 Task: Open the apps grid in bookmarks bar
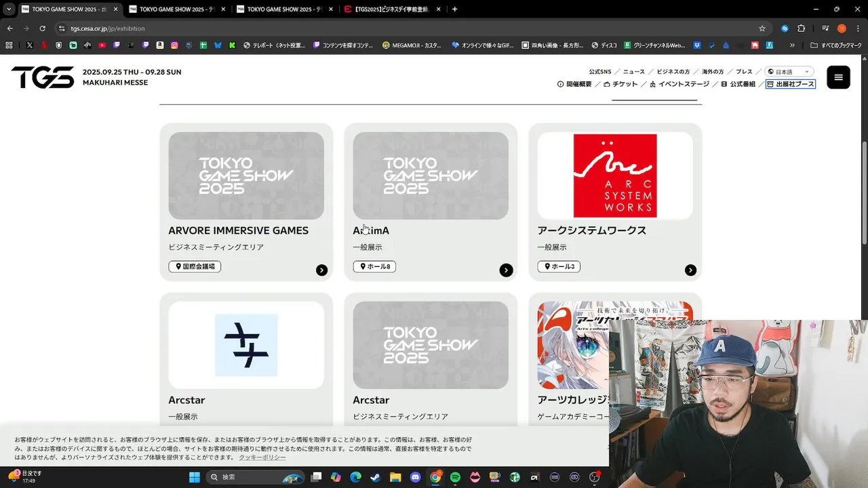click(x=9, y=45)
